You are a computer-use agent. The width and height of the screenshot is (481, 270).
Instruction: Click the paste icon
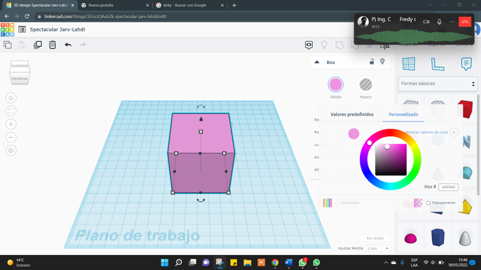[22, 45]
